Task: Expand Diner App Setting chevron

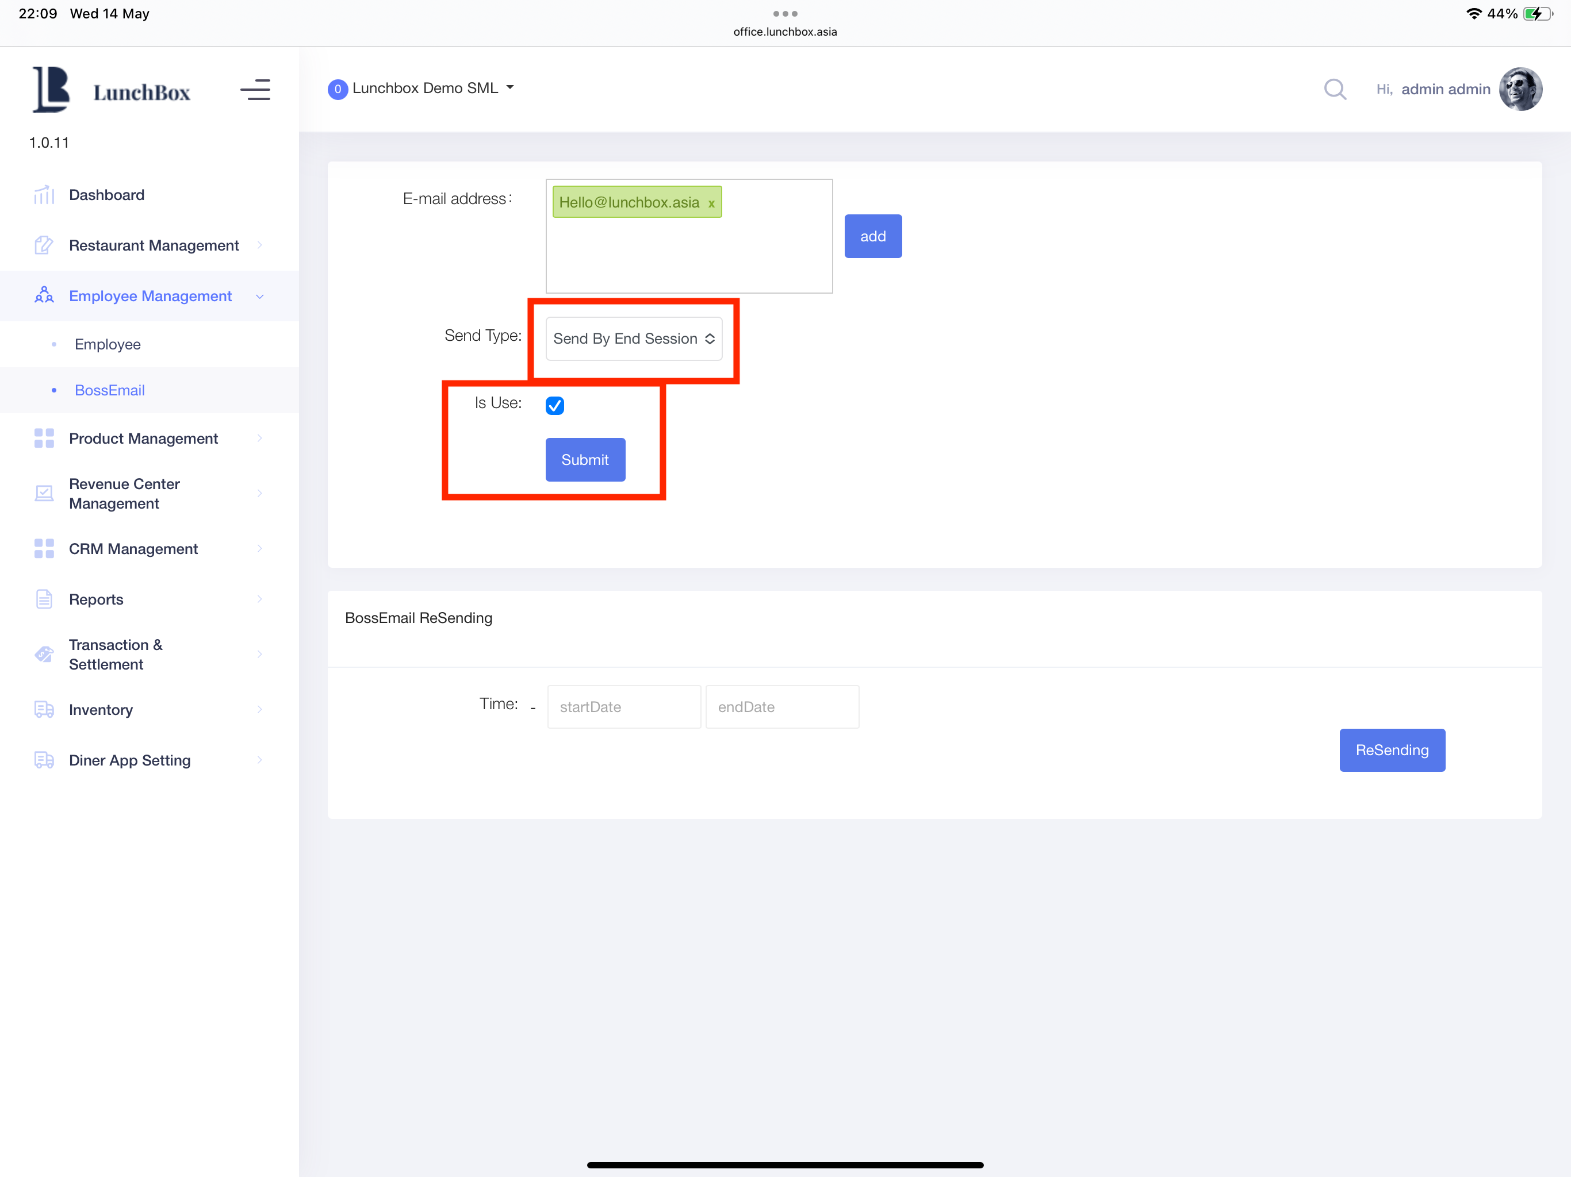Action: [260, 760]
